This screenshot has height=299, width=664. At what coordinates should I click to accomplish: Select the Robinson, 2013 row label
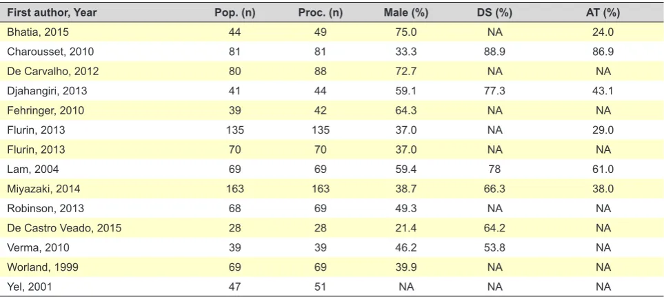46,209
